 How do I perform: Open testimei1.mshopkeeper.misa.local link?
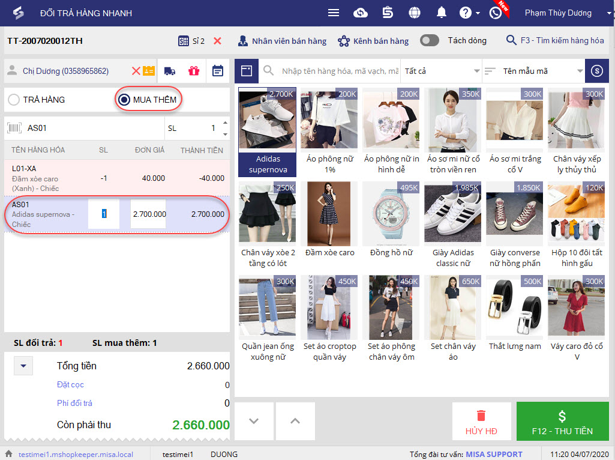(x=76, y=454)
